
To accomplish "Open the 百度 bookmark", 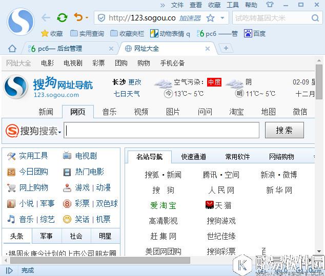I will [x=255, y=33].
